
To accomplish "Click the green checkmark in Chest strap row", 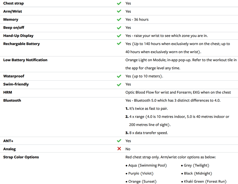I will (x=119, y=3).
